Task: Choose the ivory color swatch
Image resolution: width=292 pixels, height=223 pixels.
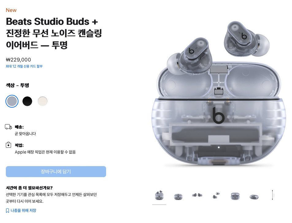Action: point(42,101)
